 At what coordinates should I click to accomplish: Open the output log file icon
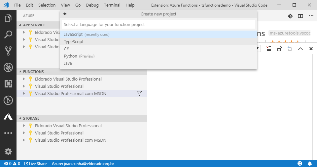tap(290, 49)
